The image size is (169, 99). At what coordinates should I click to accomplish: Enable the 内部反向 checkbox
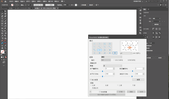coord(91,88)
